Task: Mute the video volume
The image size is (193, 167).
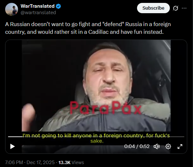Action: 157,146
